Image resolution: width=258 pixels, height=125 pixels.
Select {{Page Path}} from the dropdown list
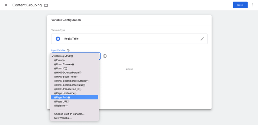click(75, 97)
